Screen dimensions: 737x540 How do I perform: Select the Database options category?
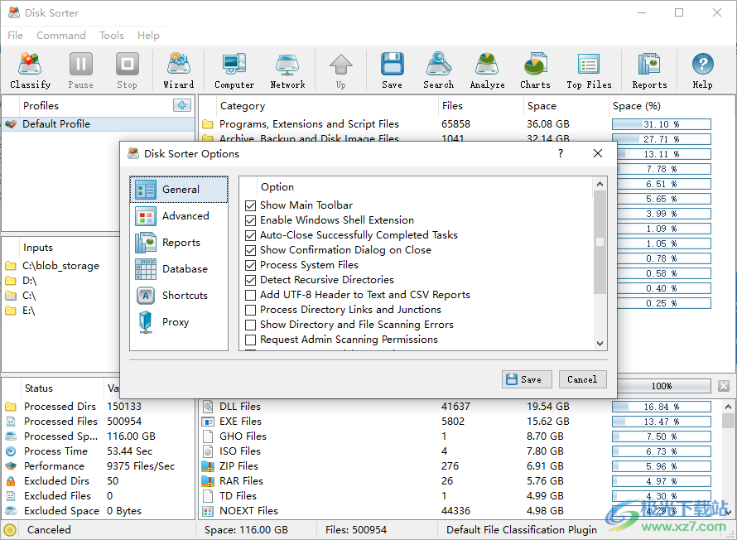(x=179, y=269)
